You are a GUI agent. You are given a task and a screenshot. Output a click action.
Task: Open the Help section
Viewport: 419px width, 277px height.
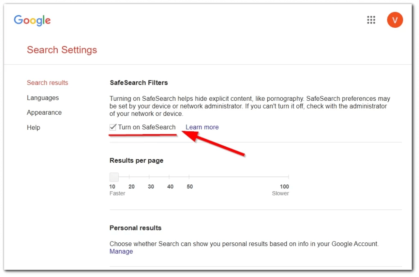tap(34, 127)
